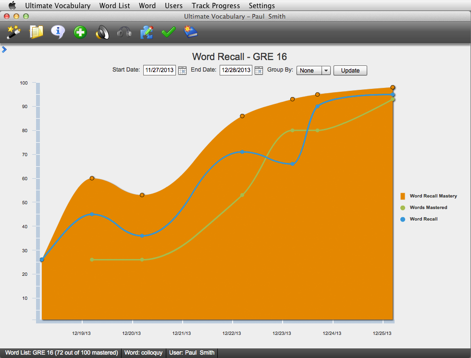Click the puzzle piece with pencil icon
The height and width of the screenshot is (358, 471).
click(147, 33)
